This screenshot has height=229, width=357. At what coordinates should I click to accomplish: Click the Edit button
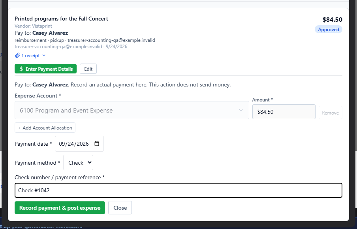click(x=88, y=69)
